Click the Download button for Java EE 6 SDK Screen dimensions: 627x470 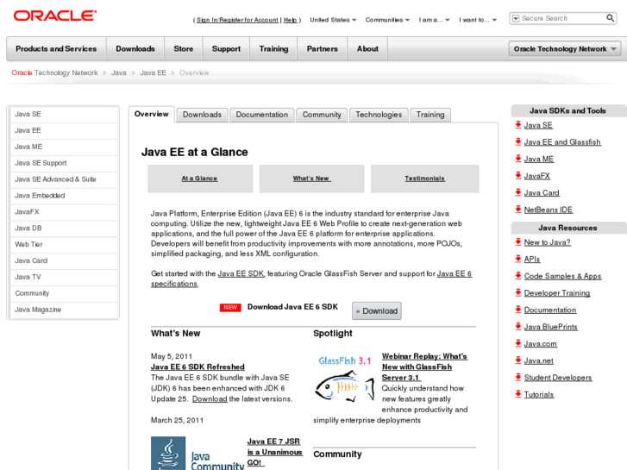click(x=377, y=310)
